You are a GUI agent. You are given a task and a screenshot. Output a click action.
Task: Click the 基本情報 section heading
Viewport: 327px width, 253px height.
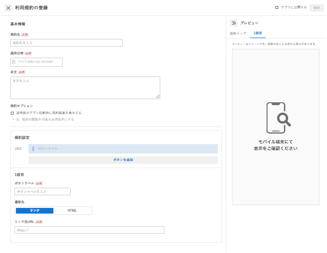[18, 24]
